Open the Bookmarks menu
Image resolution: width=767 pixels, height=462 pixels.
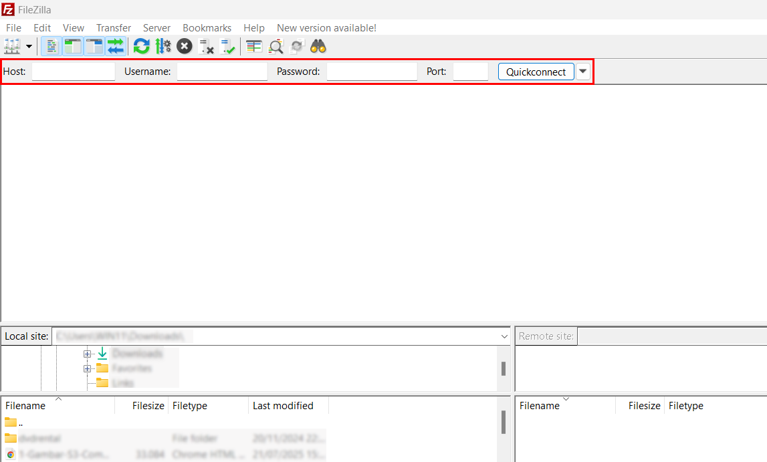207,28
